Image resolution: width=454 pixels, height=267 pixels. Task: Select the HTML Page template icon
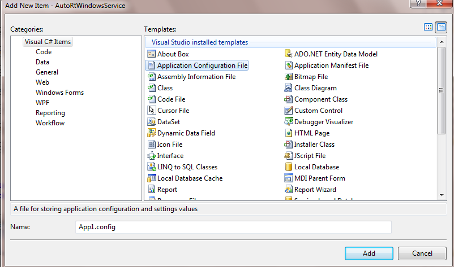288,133
